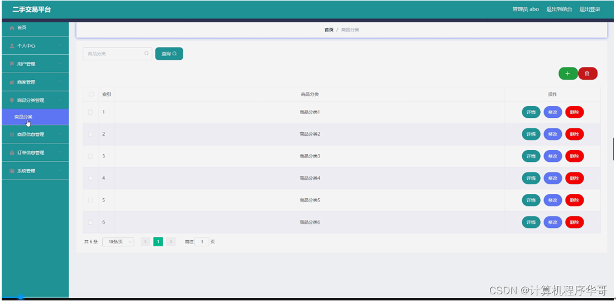Image resolution: width=616 pixels, height=301 pixels.
Task: Open the 用户管理 sidebar menu
Action: pyautogui.click(x=35, y=64)
